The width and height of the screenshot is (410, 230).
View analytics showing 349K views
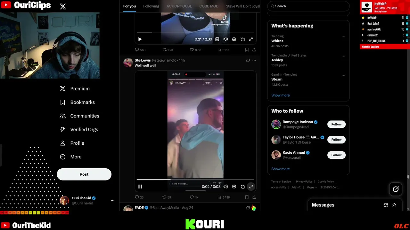coord(224,197)
